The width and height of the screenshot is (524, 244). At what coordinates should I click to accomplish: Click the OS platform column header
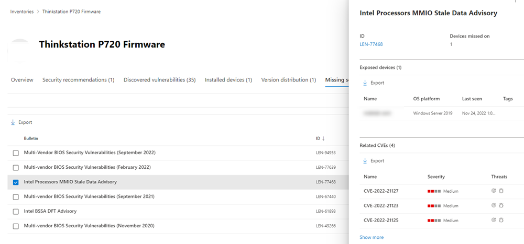point(427,99)
